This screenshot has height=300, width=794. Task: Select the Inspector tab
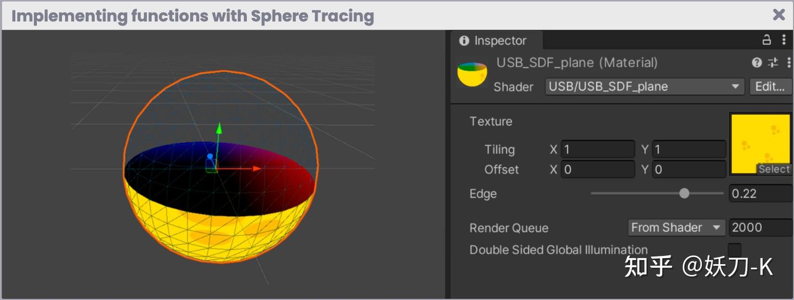pos(495,41)
